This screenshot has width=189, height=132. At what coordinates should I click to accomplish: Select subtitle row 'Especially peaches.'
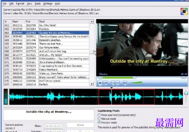tap(46, 40)
